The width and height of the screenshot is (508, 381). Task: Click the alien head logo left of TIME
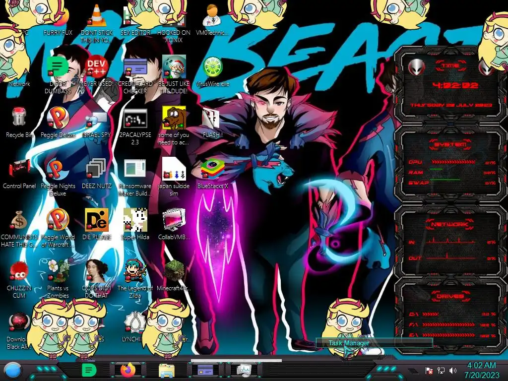point(417,67)
